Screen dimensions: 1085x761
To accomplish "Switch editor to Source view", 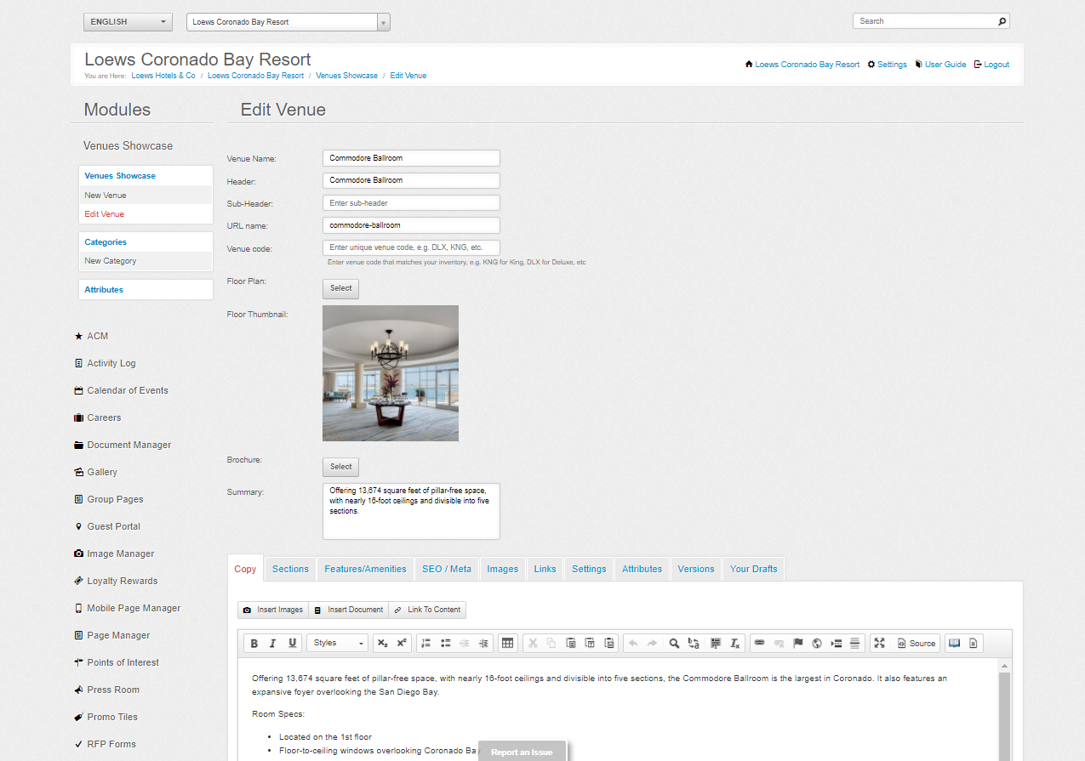I will 916,644.
